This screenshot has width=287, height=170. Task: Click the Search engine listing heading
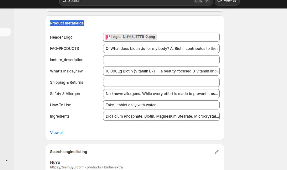pyautogui.click(x=69, y=152)
